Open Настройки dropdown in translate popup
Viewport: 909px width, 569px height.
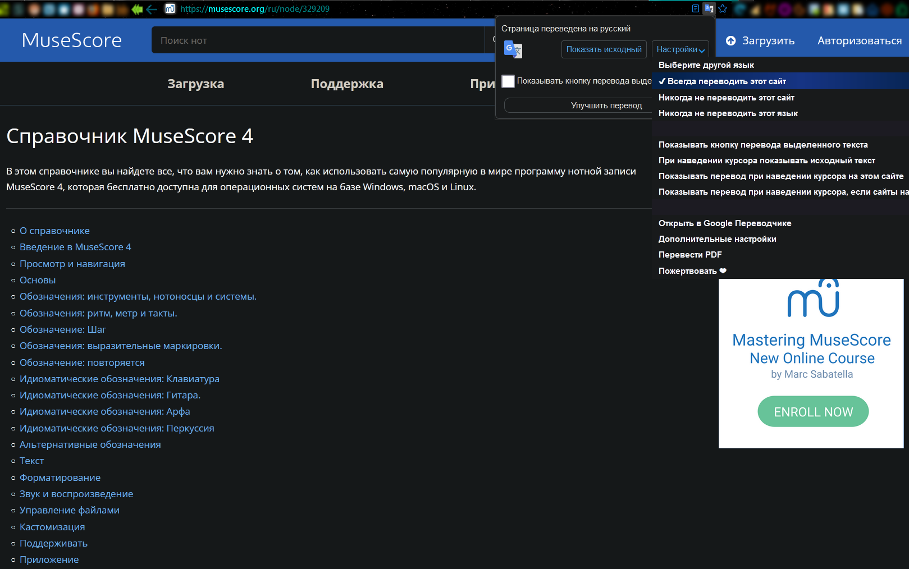pyautogui.click(x=680, y=49)
